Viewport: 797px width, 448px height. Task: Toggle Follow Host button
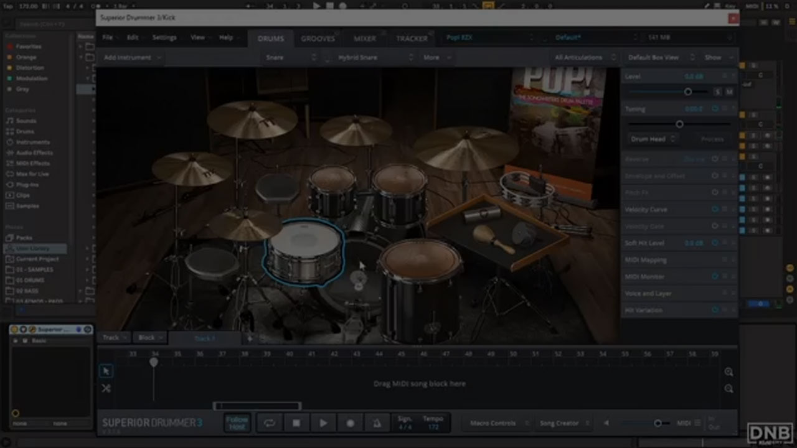click(237, 423)
